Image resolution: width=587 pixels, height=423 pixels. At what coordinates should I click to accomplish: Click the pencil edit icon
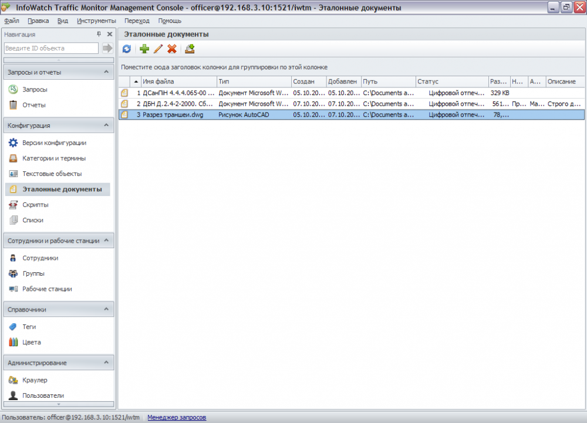click(158, 49)
